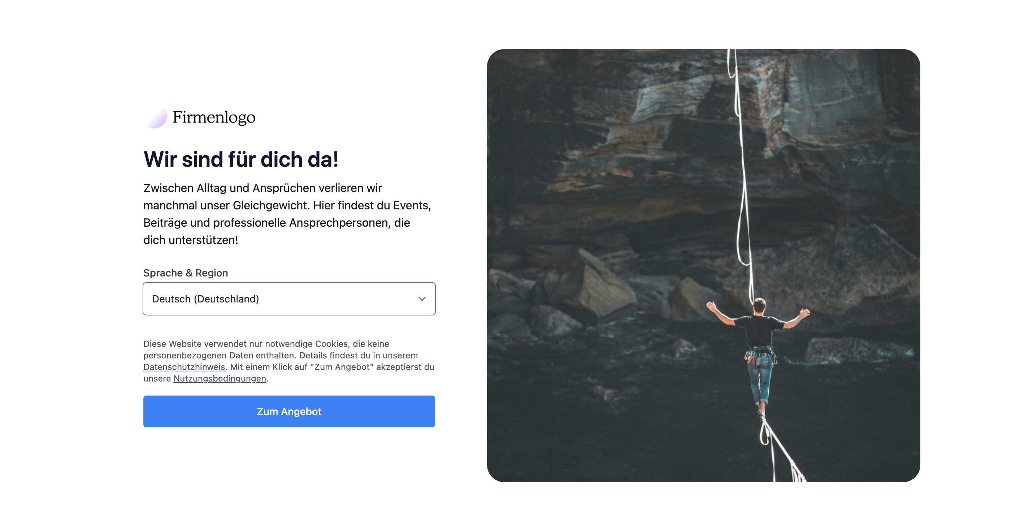Image resolution: width=1029 pixels, height=532 pixels.
Task: Click the heading Wir sind für dich da!
Action: click(241, 160)
